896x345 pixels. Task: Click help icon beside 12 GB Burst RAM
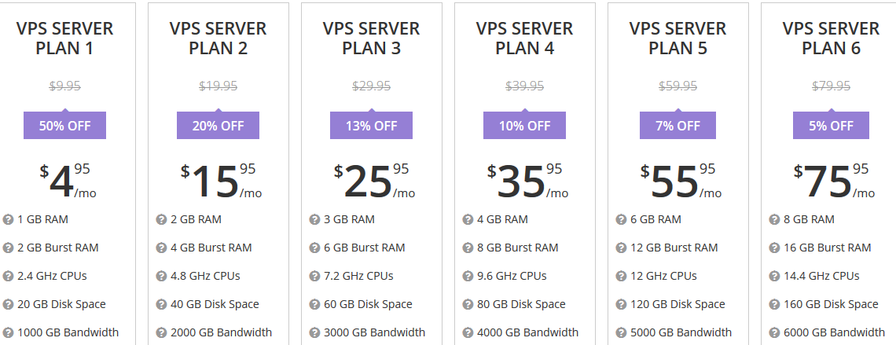[621, 248]
